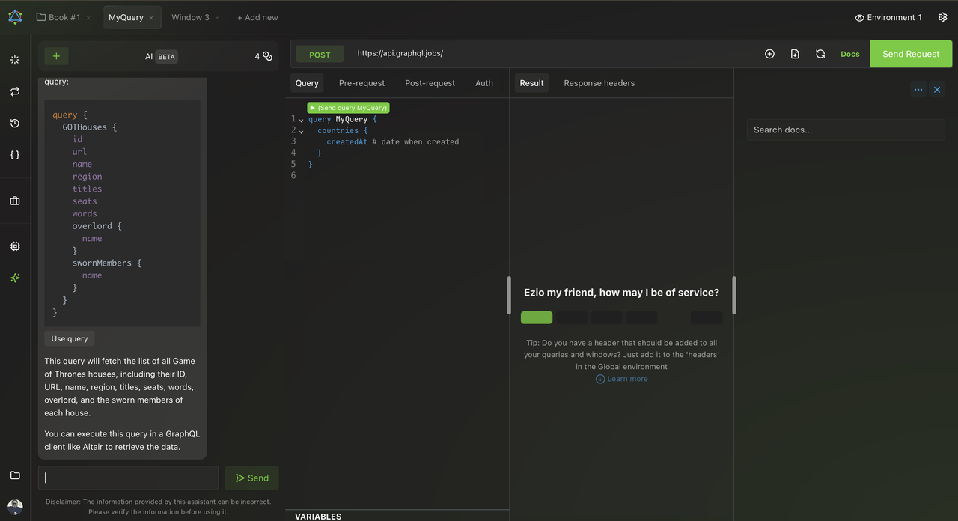Open query history from the sidebar
This screenshot has height=521, width=958.
click(x=14, y=123)
